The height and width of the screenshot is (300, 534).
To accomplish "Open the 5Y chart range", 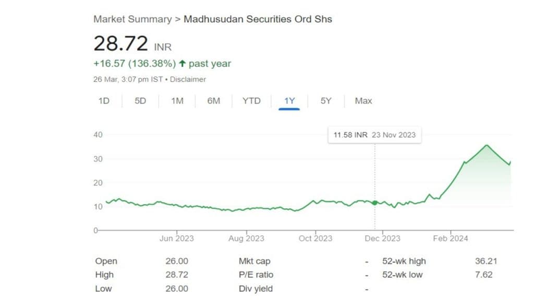I will (x=326, y=101).
